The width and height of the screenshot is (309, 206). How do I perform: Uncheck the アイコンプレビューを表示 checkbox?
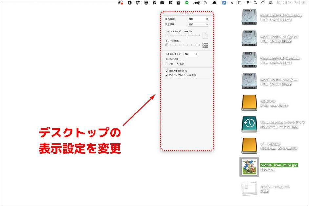click(167, 75)
